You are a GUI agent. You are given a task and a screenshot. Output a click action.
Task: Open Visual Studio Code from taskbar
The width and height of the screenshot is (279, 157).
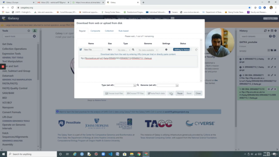pyautogui.click(x=110, y=154)
